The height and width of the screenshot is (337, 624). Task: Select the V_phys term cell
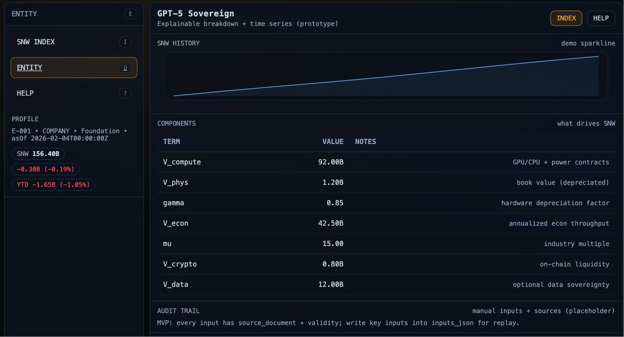(176, 183)
